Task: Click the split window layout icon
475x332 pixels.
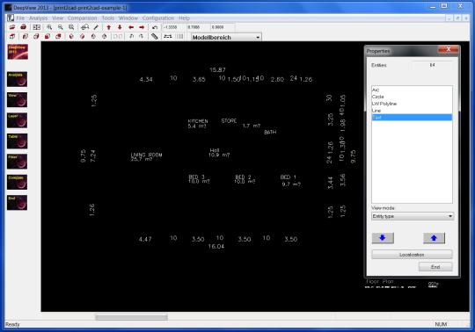Action: coord(37,27)
